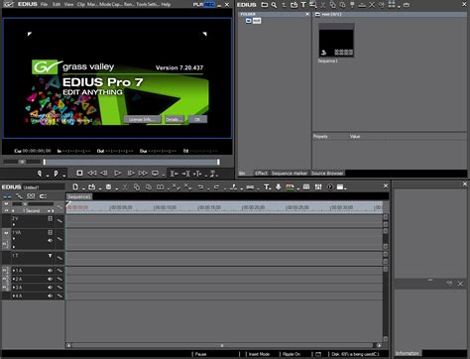The height and width of the screenshot is (359, 470).
Task: Click the previous edit point icon
Action: [x=175, y=174]
